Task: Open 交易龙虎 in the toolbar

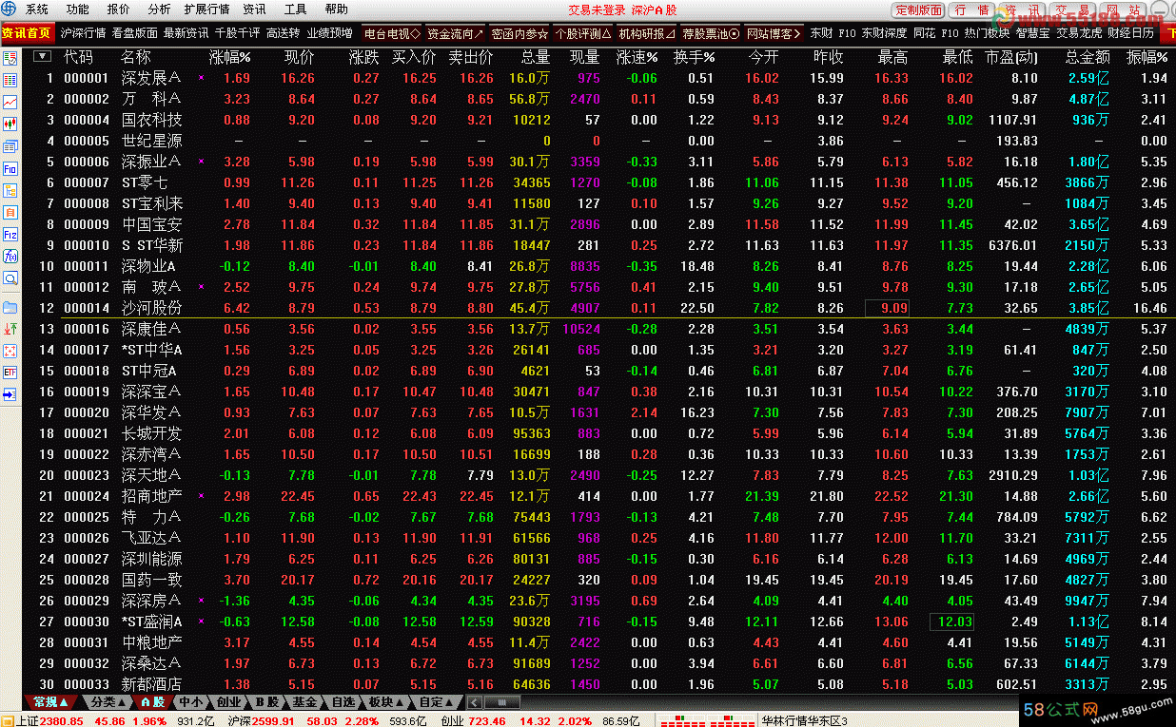Action: [1080, 33]
